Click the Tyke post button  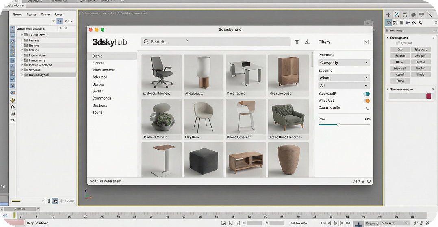point(421,49)
